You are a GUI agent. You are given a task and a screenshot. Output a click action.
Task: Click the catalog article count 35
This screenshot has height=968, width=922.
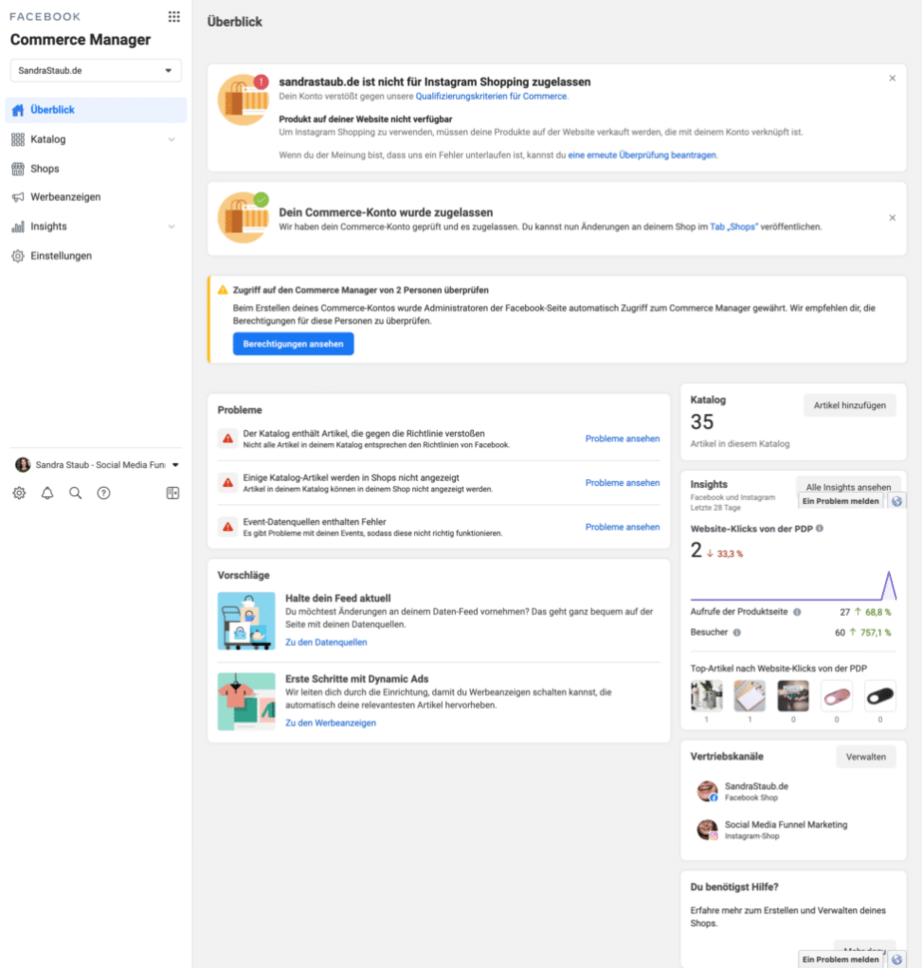coord(702,422)
